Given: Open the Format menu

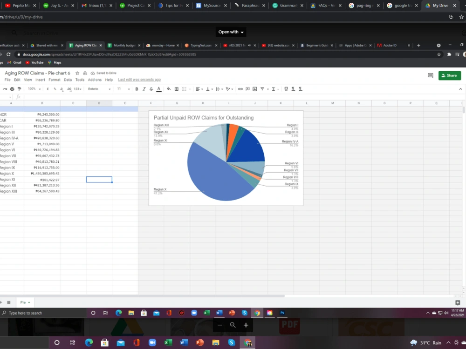Looking at the screenshot, I should click(x=55, y=80).
